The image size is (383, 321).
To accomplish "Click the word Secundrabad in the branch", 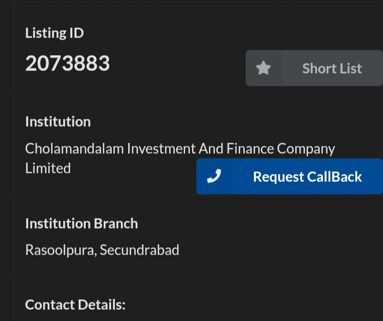I will coord(139,249).
